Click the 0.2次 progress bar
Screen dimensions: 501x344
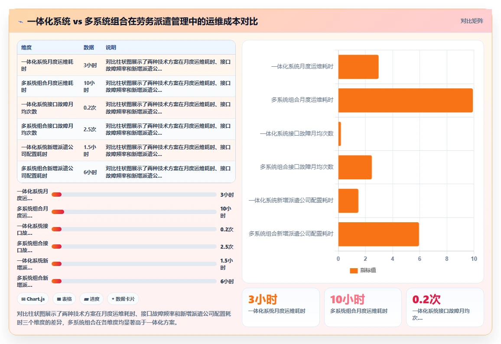(134, 229)
